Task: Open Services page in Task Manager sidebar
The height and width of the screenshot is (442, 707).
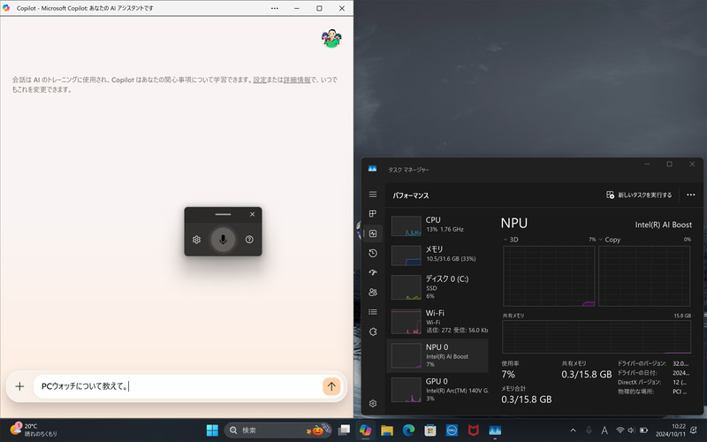Action: point(372,331)
